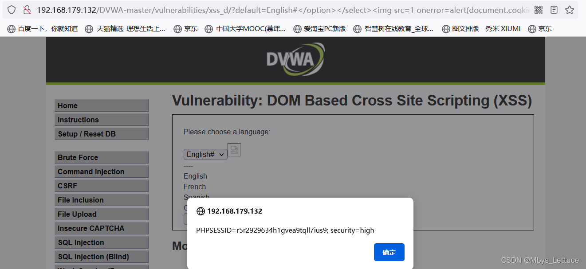Go to Setup / Reset DB
The height and width of the screenshot is (269, 586).
click(x=101, y=133)
